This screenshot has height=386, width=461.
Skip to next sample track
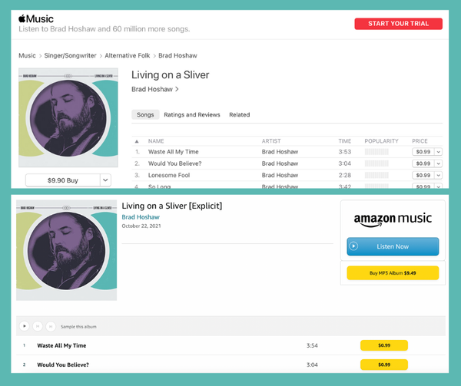point(51,326)
